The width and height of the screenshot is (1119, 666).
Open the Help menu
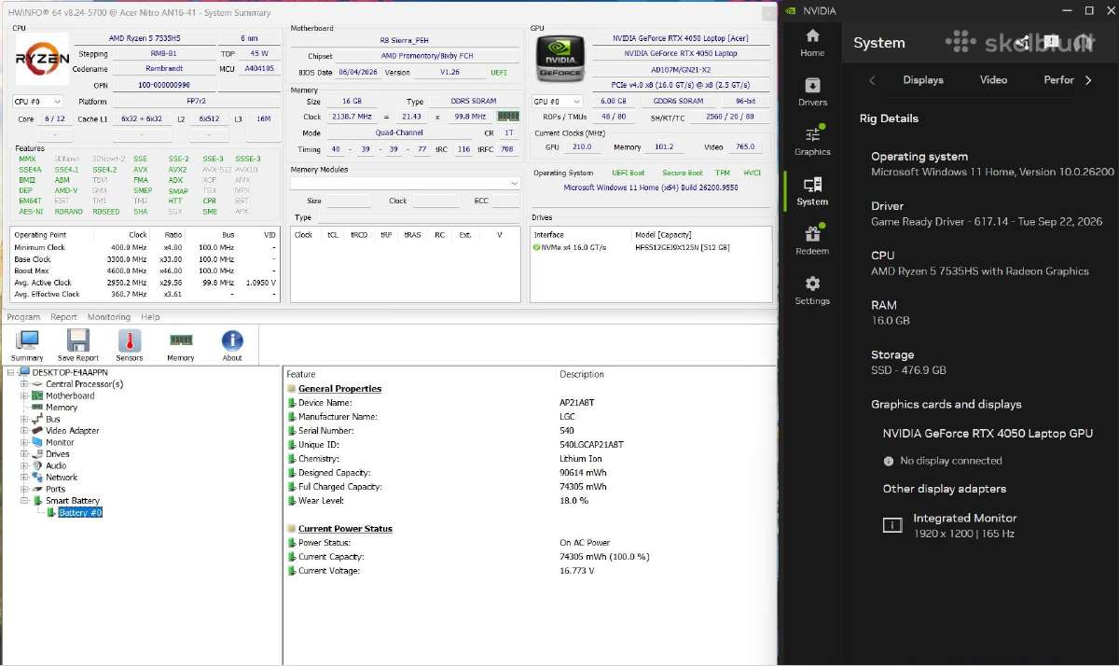pos(150,317)
